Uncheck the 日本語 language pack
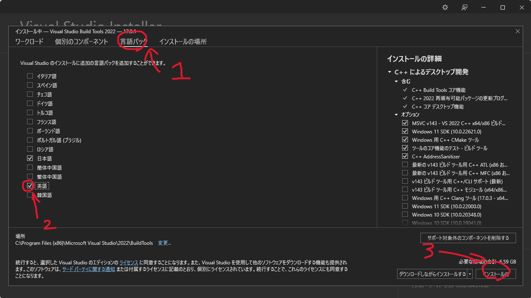The height and width of the screenshot is (298, 531). (x=30, y=158)
